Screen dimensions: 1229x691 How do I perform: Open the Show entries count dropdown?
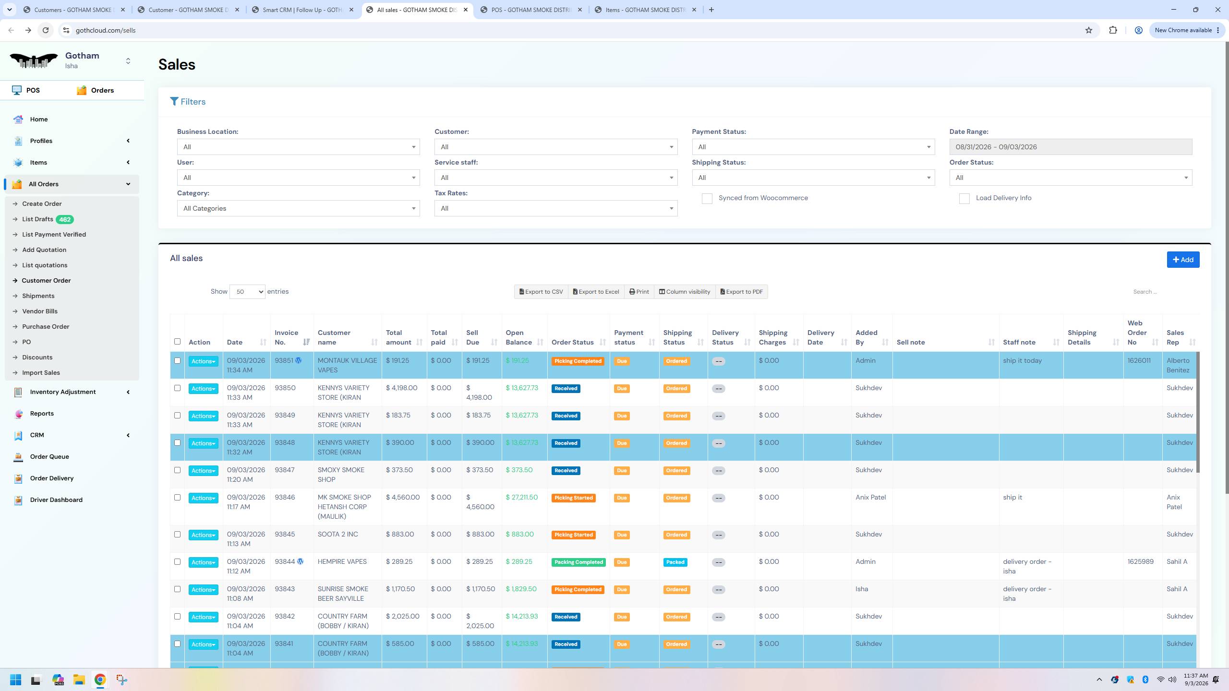tap(247, 292)
